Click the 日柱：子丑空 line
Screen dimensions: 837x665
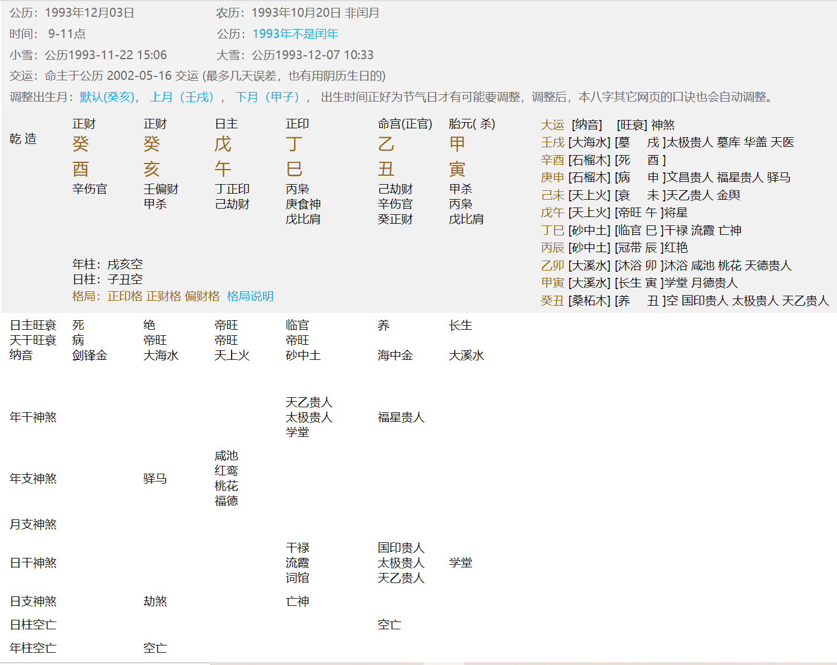pos(107,280)
